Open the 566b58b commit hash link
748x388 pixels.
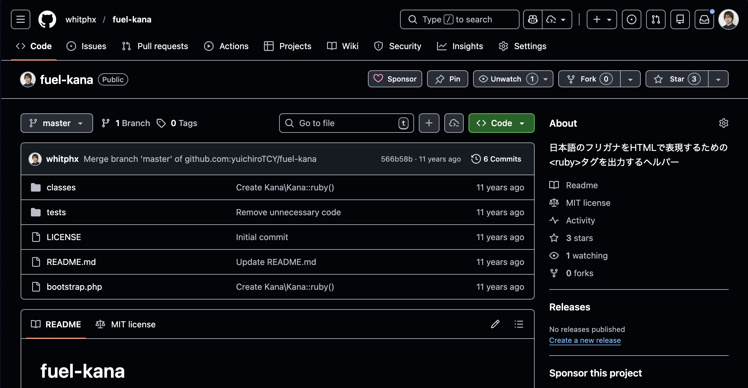coord(397,159)
